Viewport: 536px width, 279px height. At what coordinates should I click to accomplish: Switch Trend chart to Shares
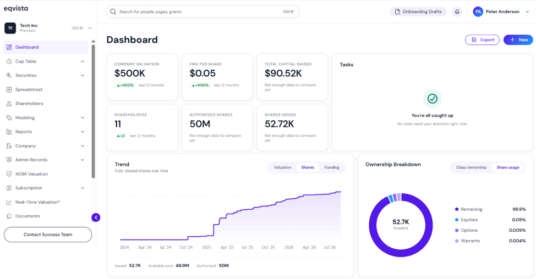(308, 168)
